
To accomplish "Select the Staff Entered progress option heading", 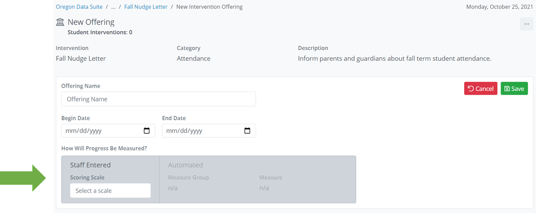I will pos(90,165).
